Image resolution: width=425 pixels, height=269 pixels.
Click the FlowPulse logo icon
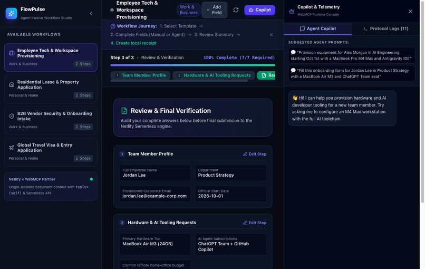[x=11, y=13]
